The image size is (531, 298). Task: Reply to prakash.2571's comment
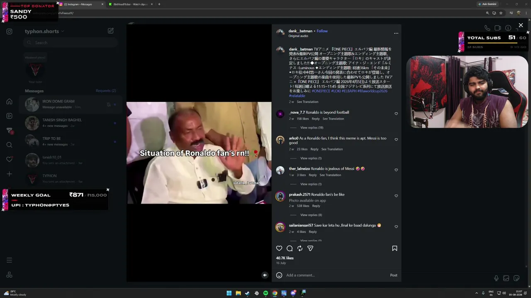(x=316, y=206)
